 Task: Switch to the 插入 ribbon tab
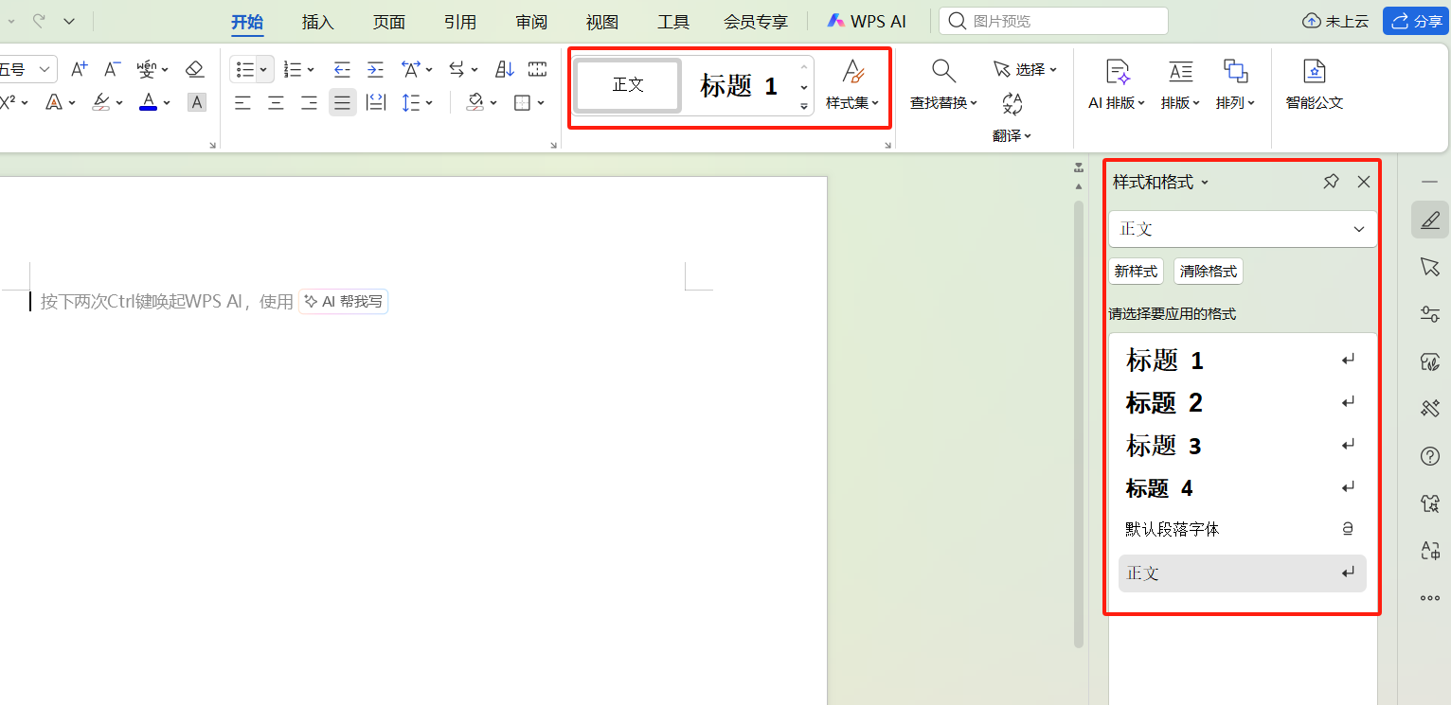tap(317, 21)
